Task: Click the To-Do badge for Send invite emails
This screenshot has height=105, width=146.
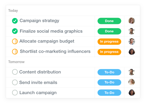Action: (109, 82)
